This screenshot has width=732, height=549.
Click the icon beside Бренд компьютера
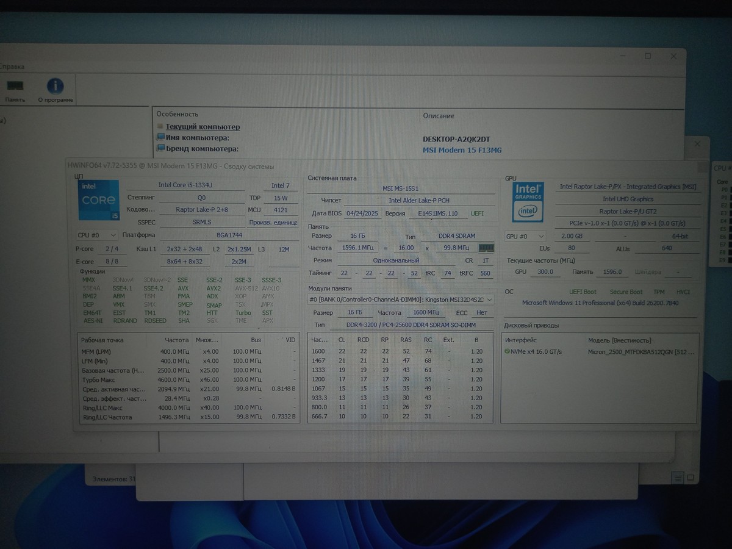(x=160, y=148)
